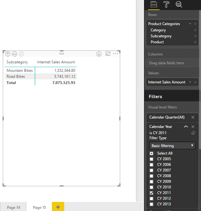Check CY 2005 checkbox
Viewport: 201px width, 211px height.
point(152,159)
